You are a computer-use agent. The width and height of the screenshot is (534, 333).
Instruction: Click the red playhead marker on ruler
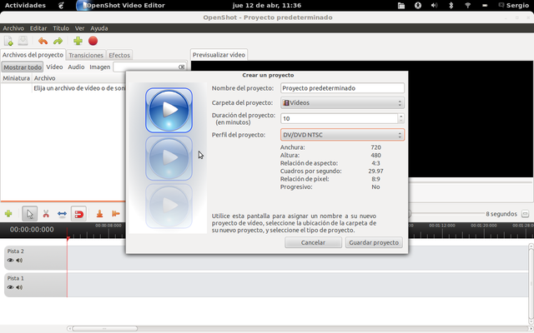68,239
